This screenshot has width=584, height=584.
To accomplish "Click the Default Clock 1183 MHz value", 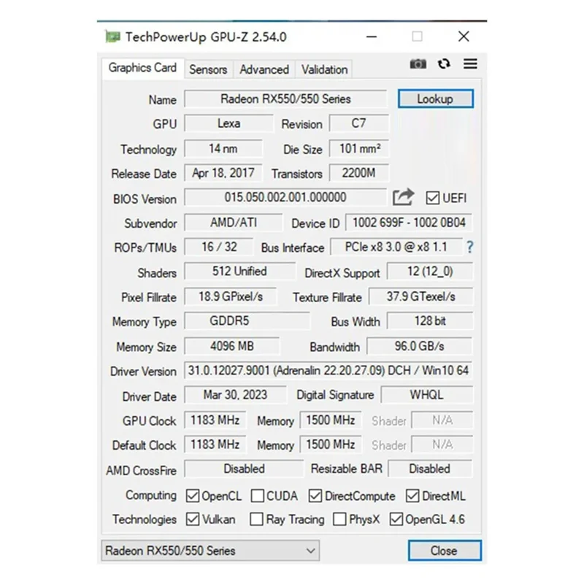I will [215, 445].
